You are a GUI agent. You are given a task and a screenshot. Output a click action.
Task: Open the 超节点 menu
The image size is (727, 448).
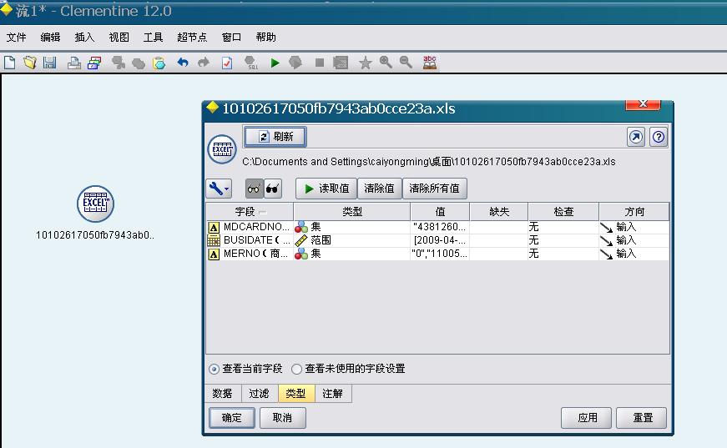(192, 38)
